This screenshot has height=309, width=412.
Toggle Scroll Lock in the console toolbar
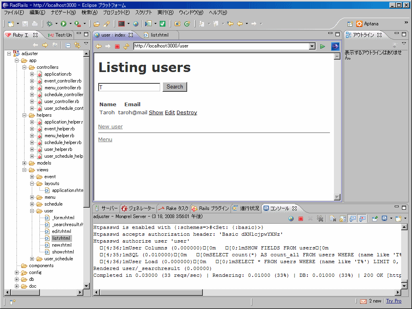[x=343, y=218]
